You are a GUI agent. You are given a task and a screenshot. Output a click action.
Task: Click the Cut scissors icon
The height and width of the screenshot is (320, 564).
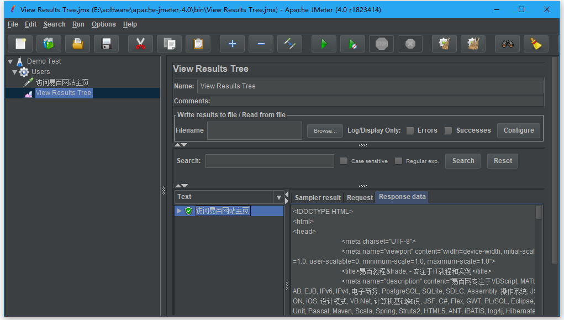pyautogui.click(x=140, y=44)
